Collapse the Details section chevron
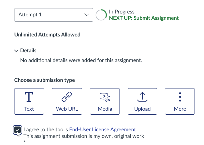 pyautogui.click(x=16, y=51)
